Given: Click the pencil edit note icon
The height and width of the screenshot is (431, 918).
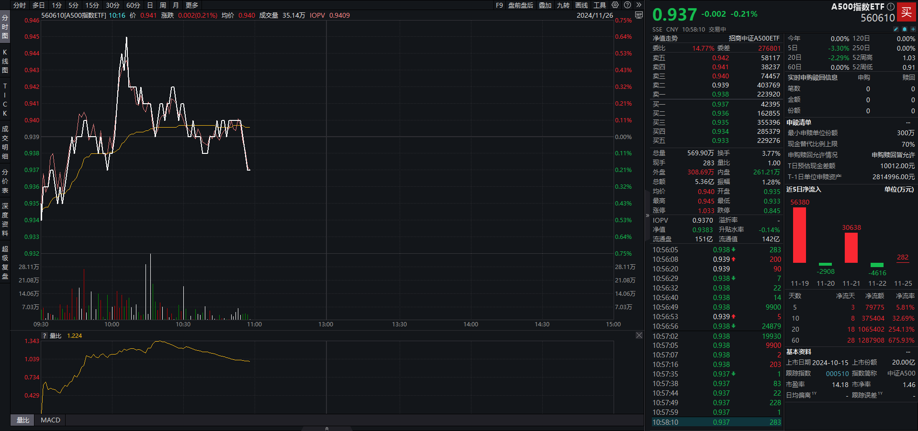Looking at the screenshot, I should (896, 29).
